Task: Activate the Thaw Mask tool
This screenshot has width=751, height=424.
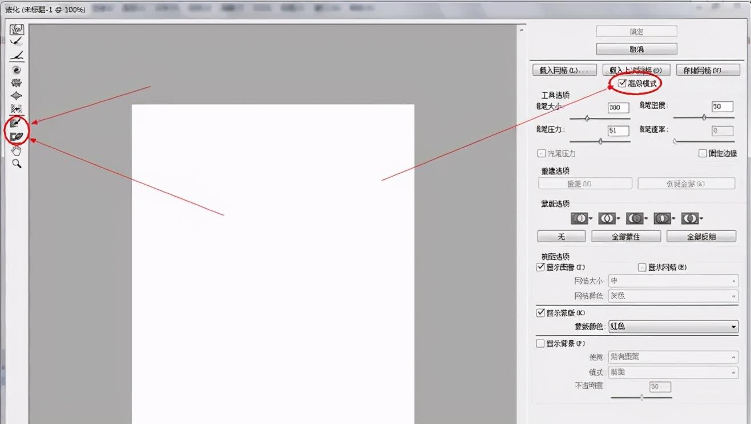Action: [x=17, y=136]
